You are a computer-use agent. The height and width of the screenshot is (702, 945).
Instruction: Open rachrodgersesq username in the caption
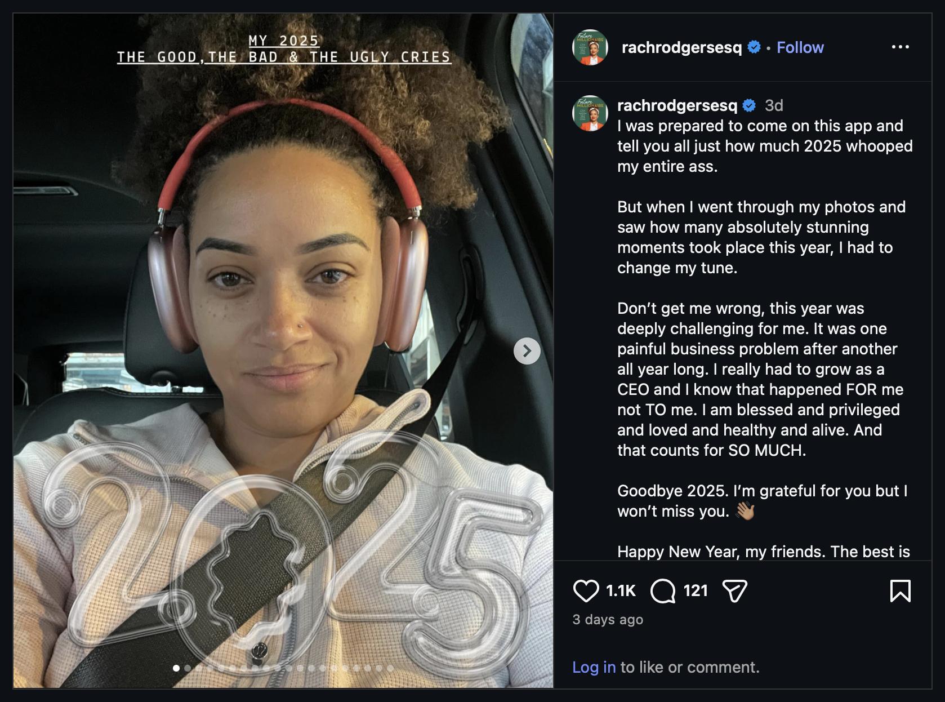click(x=677, y=105)
